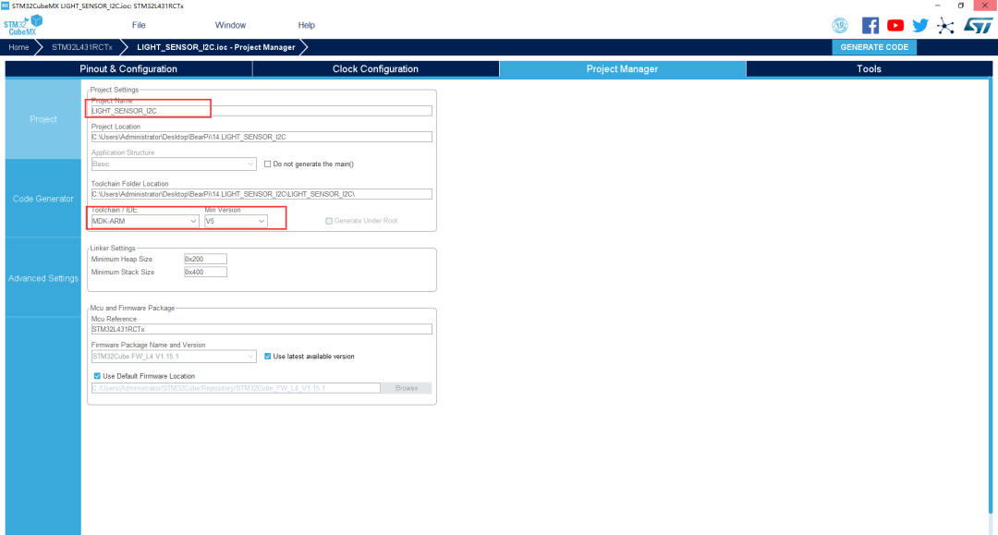Viewport: 998px width, 535px height.
Task: Go to Home breadcrumb
Action: [18, 47]
